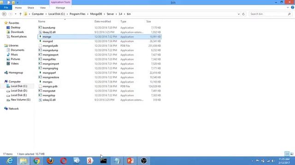Open the mongo application file
295x165 pixels.
100,37
